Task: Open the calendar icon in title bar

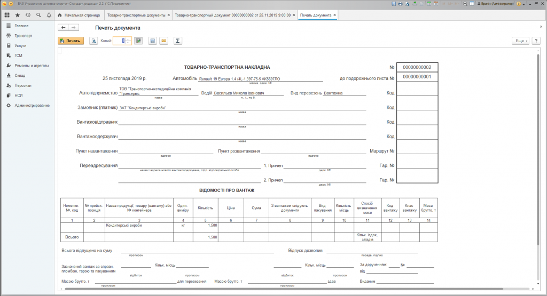Action: pos(436,4)
